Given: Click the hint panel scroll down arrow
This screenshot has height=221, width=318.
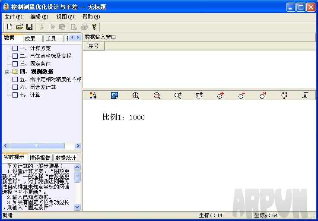Looking at the screenshot, I should click(x=77, y=207).
